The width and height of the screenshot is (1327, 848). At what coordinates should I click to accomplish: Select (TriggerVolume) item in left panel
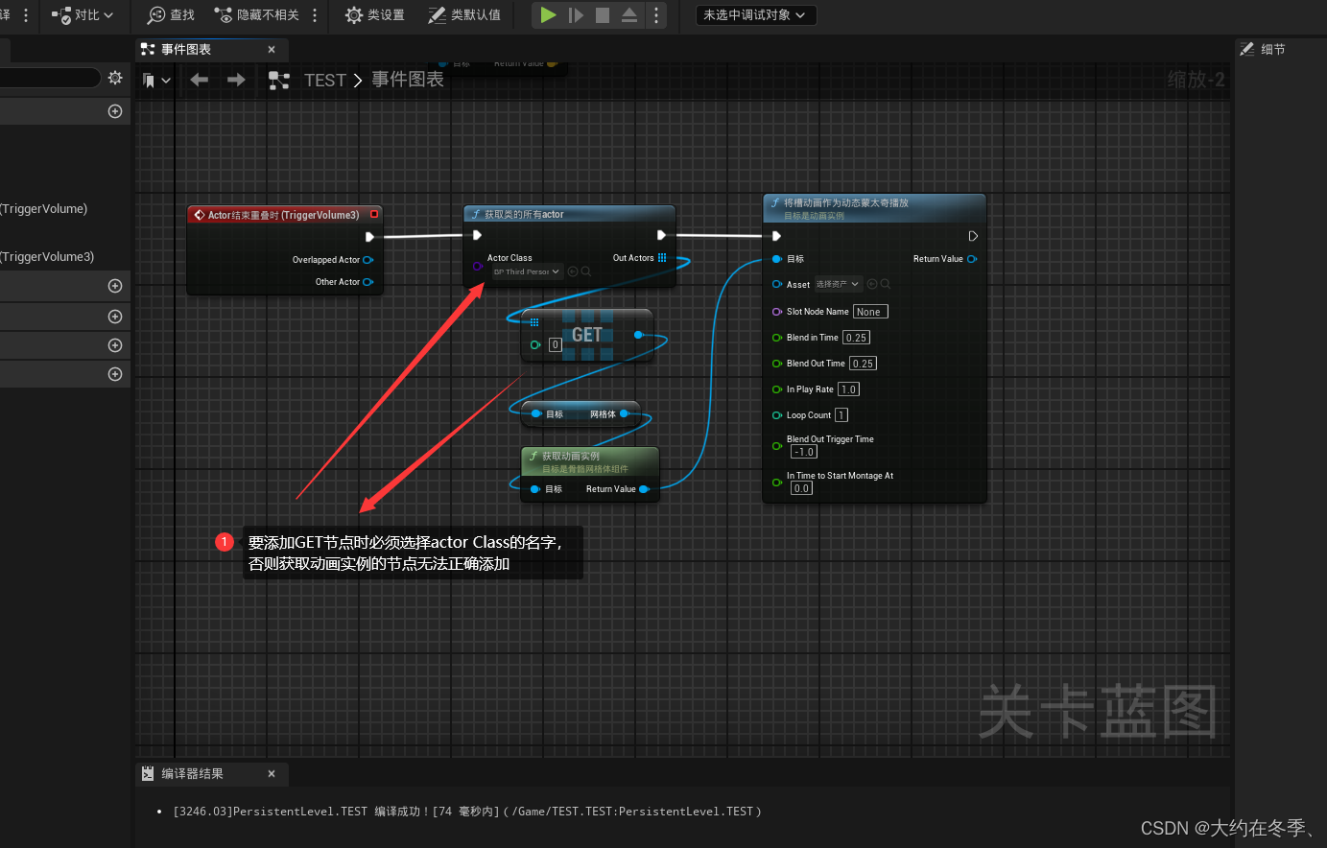(x=44, y=208)
